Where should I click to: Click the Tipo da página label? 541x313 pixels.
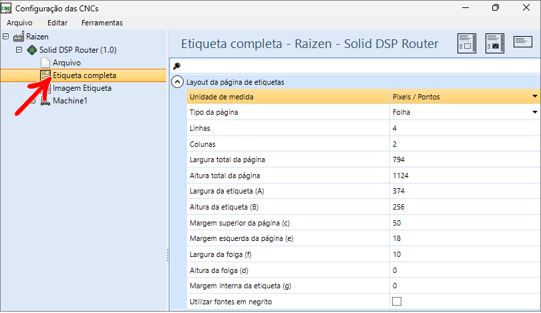click(214, 112)
